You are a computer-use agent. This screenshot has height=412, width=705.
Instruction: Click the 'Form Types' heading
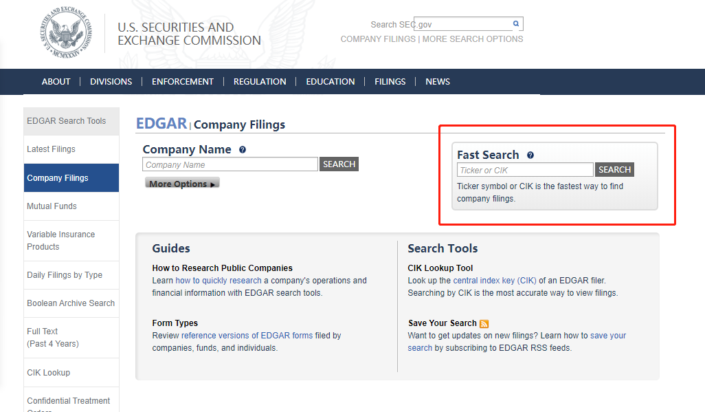point(175,323)
